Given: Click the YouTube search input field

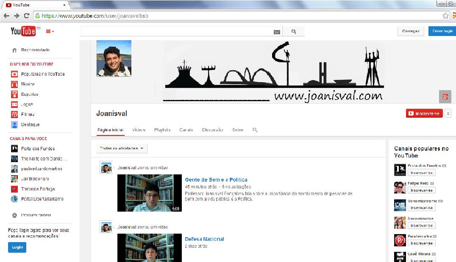Looking at the screenshot, I should 176,32.
